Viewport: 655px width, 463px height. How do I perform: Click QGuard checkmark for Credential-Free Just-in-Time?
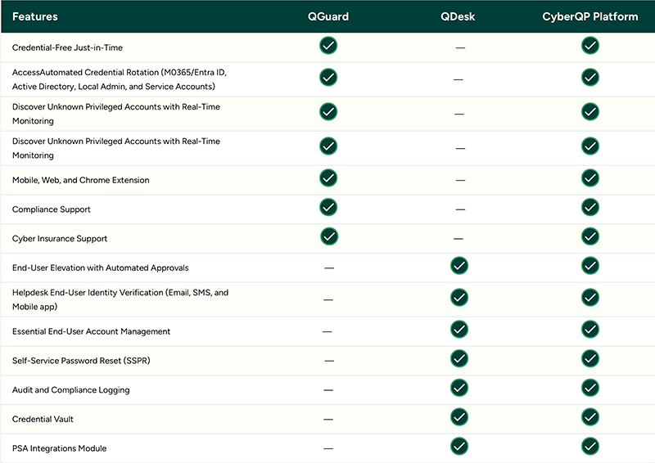point(328,46)
